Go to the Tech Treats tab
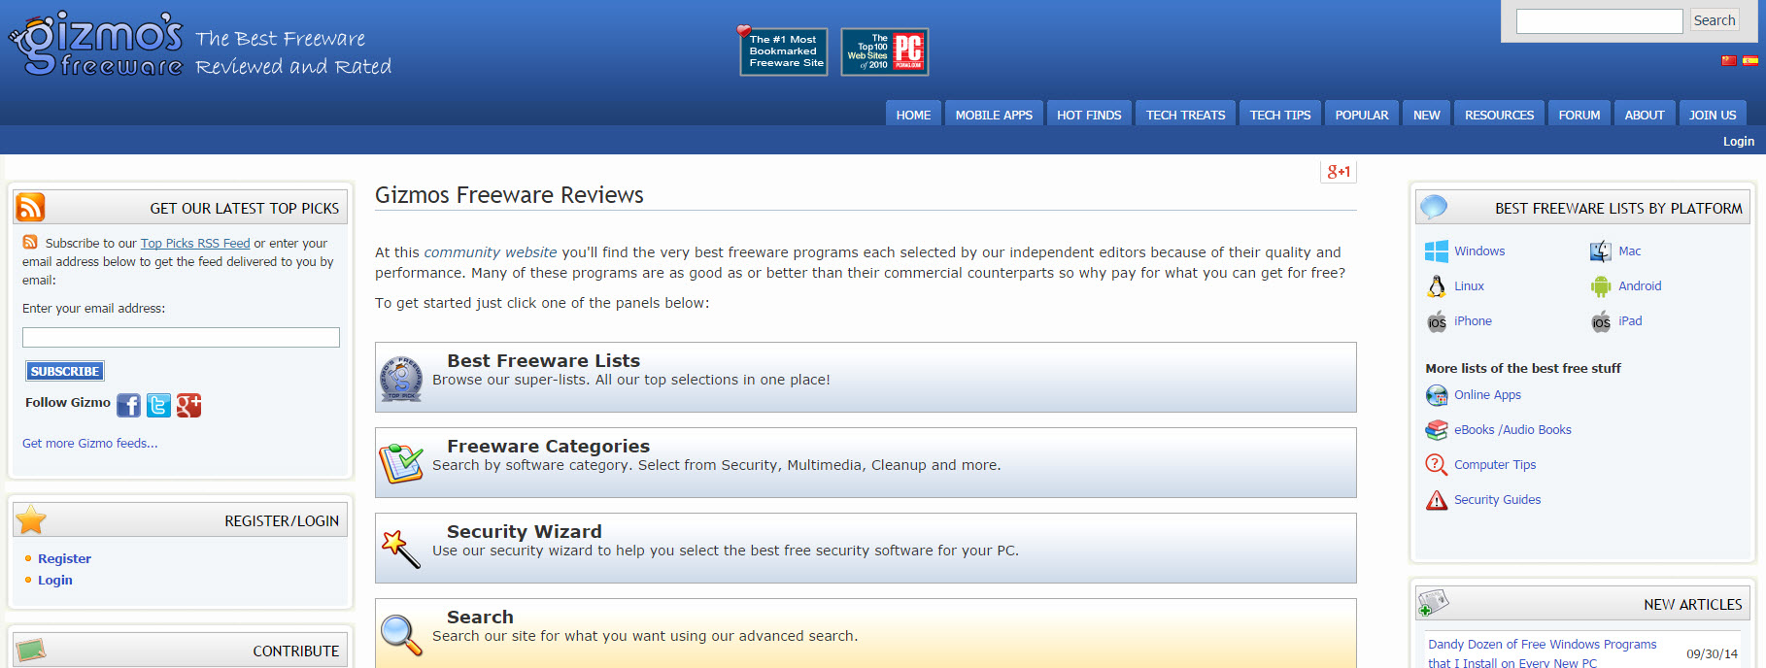The width and height of the screenshot is (1766, 668). 1185,115
